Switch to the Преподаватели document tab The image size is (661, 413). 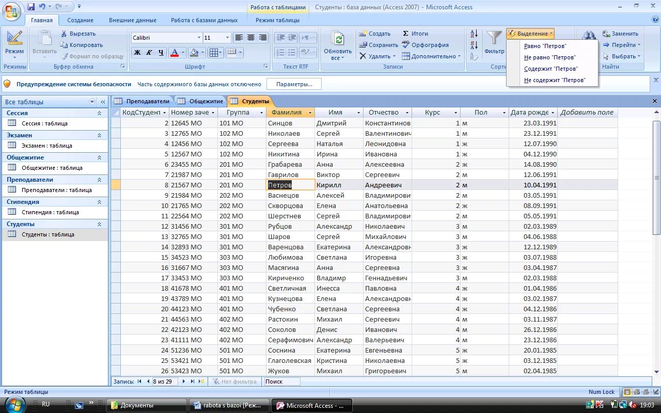click(x=143, y=101)
